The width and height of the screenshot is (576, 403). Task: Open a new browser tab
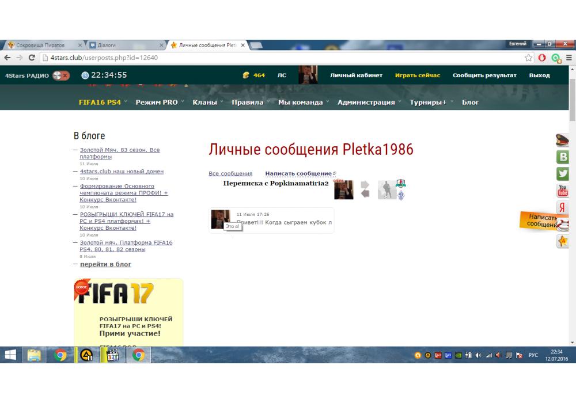click(x=256, y=45)
